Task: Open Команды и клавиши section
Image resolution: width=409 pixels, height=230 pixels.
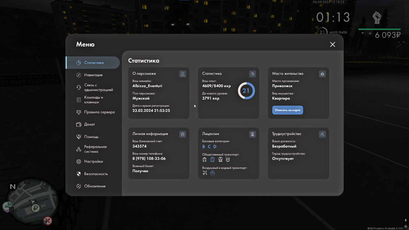Action: click(93, 100)
